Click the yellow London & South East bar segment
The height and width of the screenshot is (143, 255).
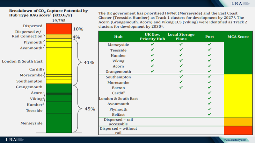click(x=59, y=61)
